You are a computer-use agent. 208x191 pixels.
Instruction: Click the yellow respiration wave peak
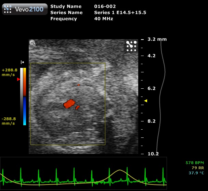click(120, 170)
